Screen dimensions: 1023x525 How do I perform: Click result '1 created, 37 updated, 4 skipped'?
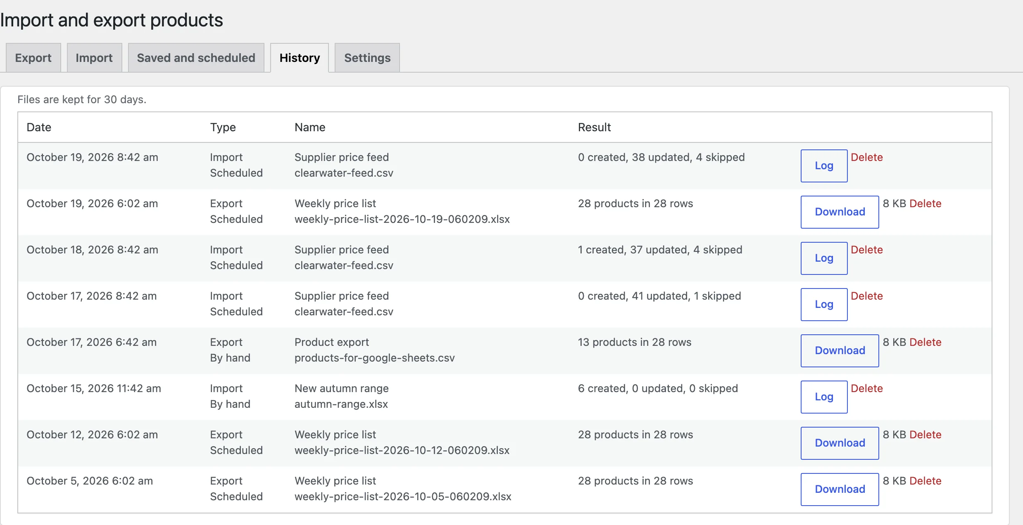[x=660, y=250]
